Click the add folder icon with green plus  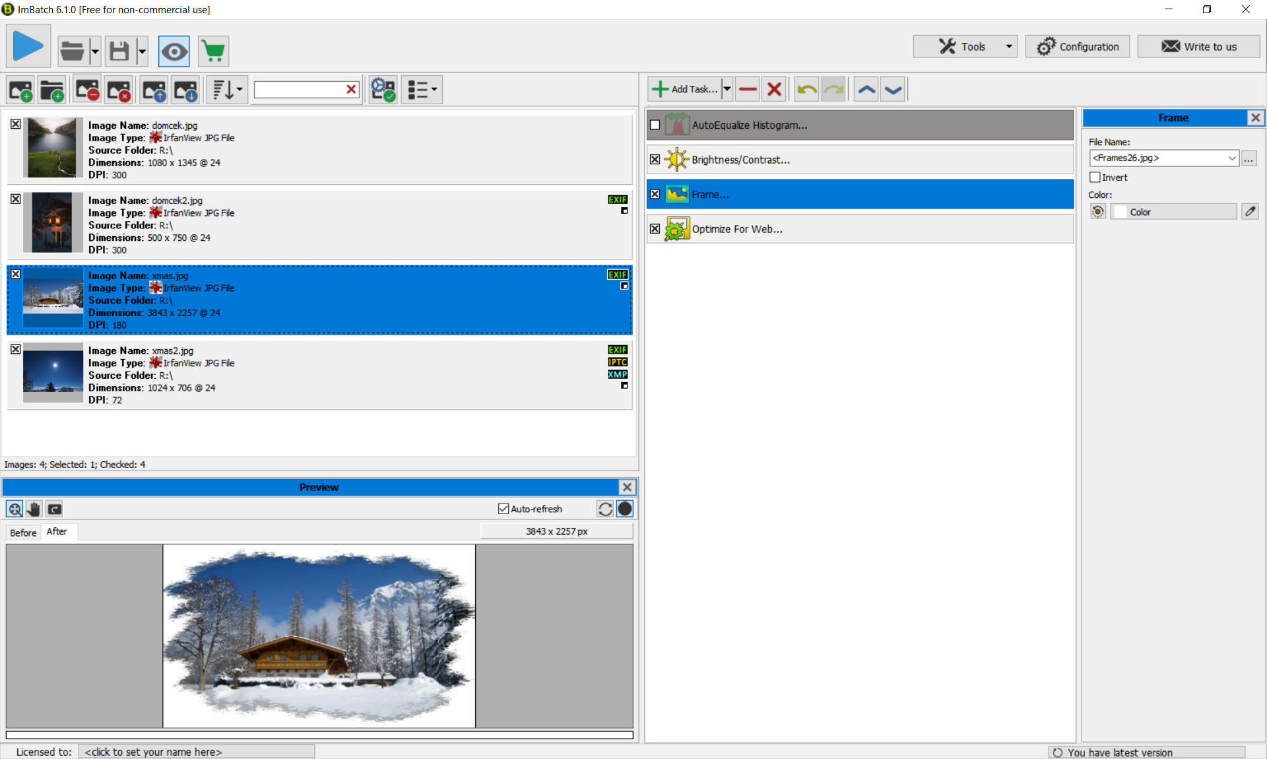click(52, 90)
